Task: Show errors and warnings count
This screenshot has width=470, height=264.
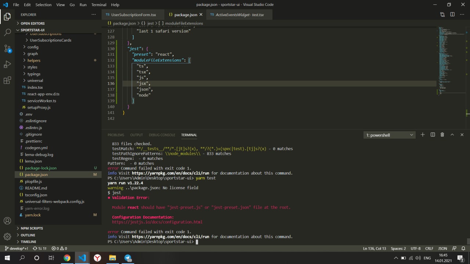Action: click(59, 248)
